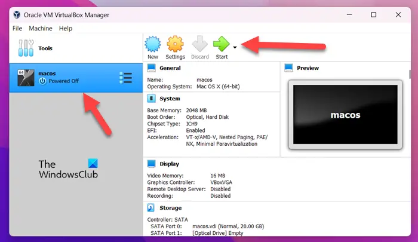This screenshot has height=242, width=418.
Task: Click the New virtual machine icon
Action: click(x=153, y=44)
